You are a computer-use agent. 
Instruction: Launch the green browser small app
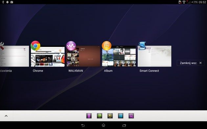tap(100, 116)
